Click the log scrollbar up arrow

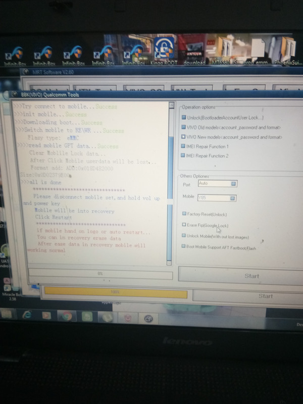[172, 105]
